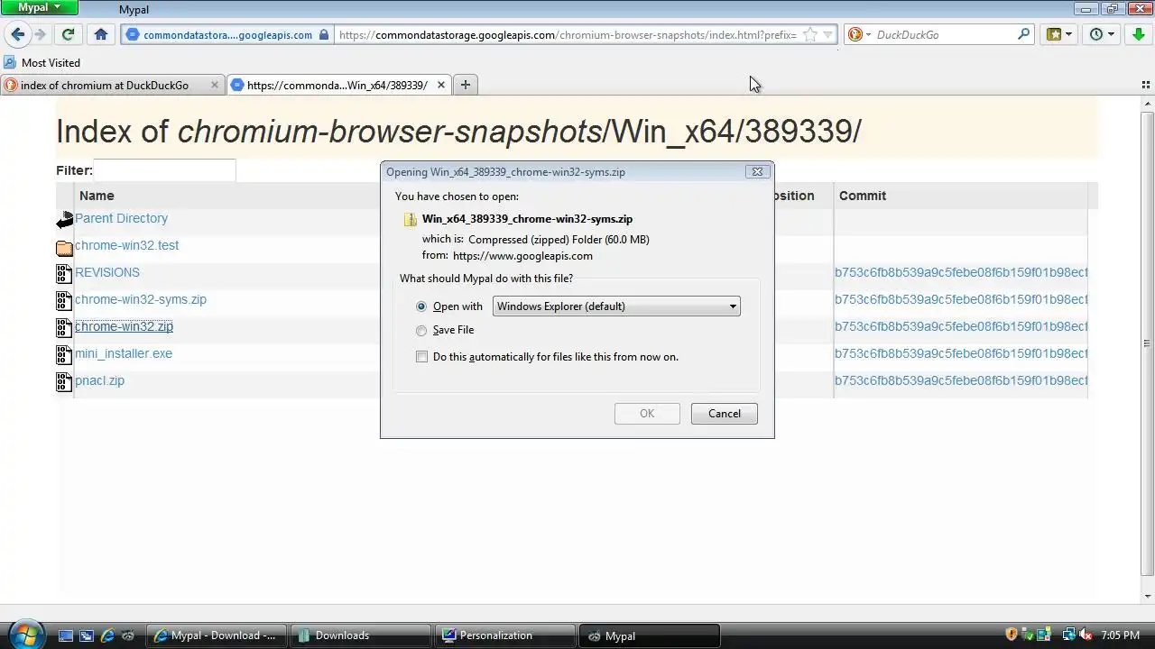Open the Windows Start orb

24,635
